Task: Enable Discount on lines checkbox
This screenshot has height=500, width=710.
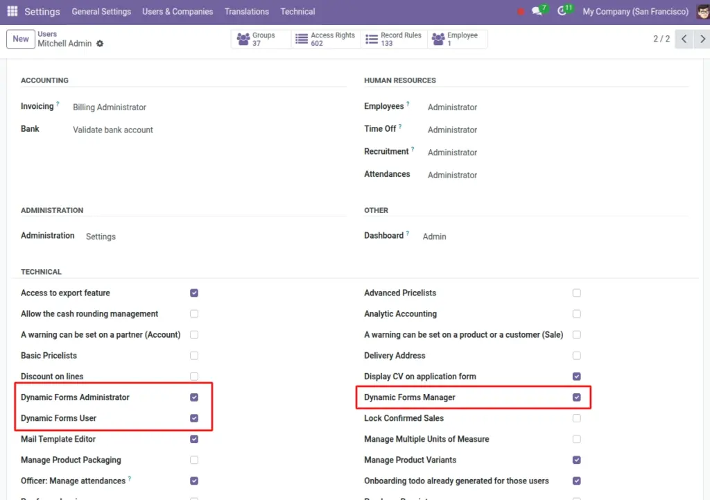Action: point(194,377)
